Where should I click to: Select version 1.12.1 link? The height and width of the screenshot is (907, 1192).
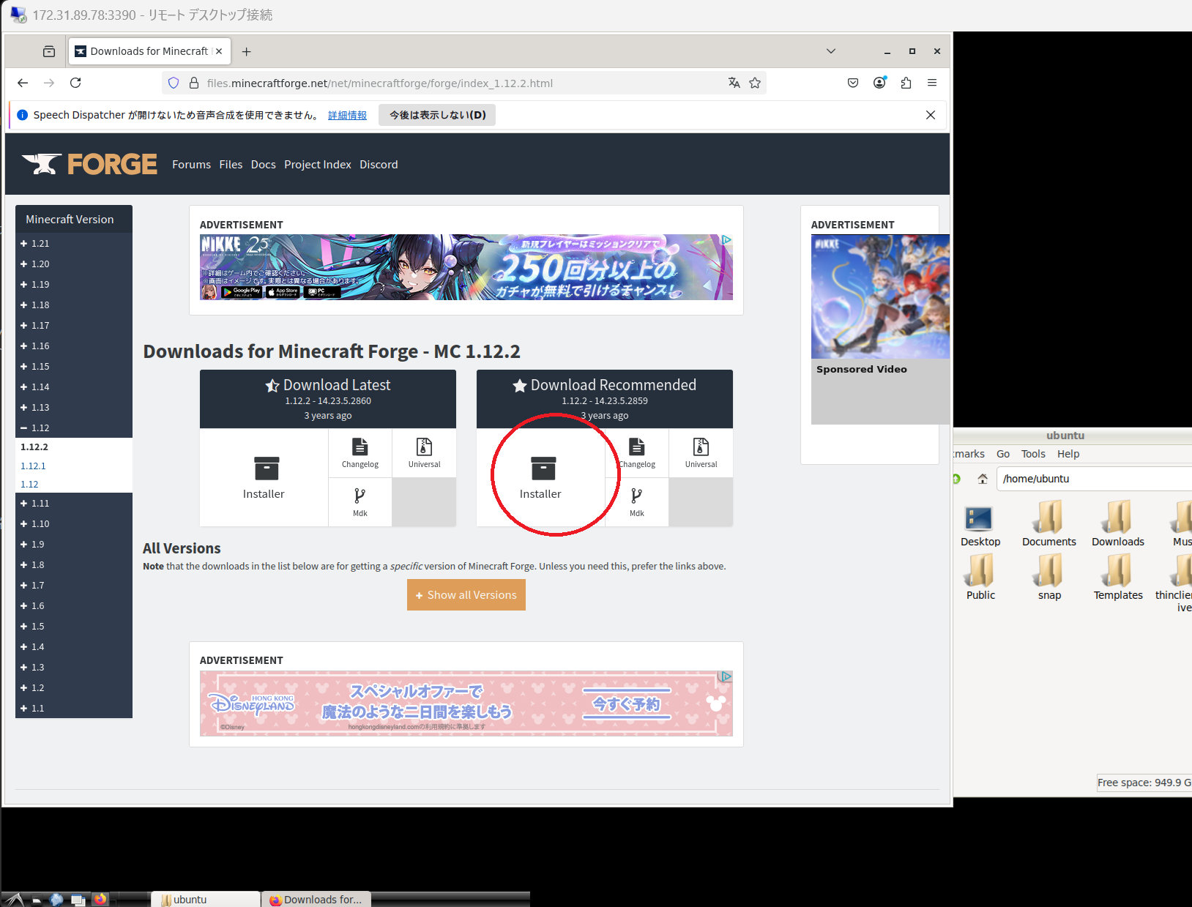(33, 466)
